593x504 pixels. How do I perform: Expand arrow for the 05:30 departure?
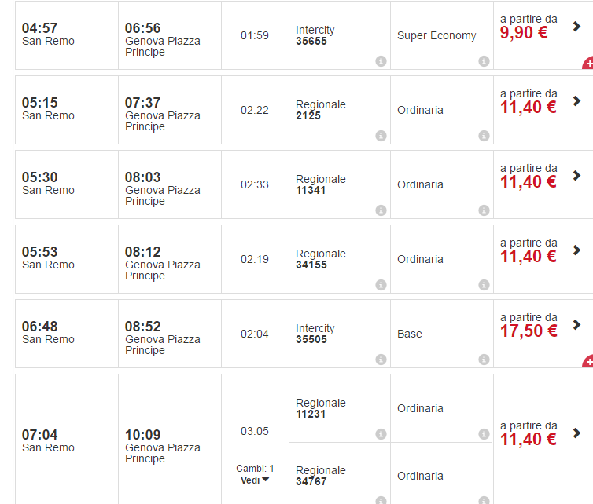576,176
